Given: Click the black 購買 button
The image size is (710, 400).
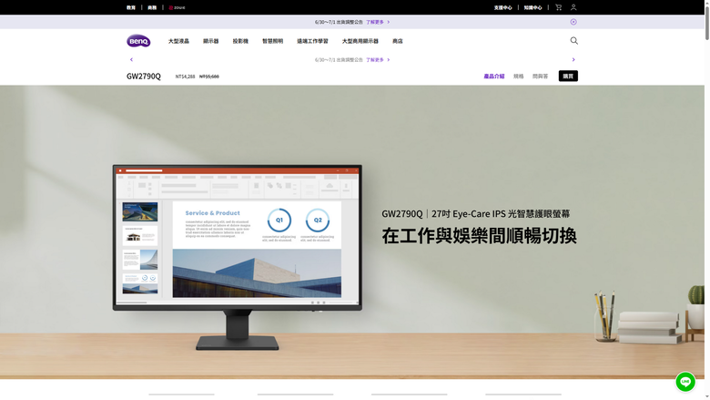Looking at the screenshot, I should [568, 77].
